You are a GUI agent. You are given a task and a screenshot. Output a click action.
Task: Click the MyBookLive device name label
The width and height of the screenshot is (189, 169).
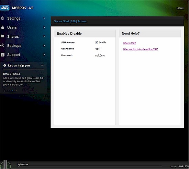[x=23, y=164]
